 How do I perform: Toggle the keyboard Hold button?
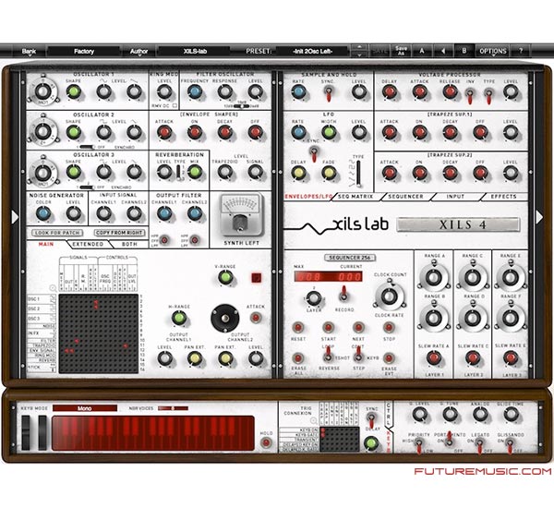pyautogui.click(x=266, y=442)
